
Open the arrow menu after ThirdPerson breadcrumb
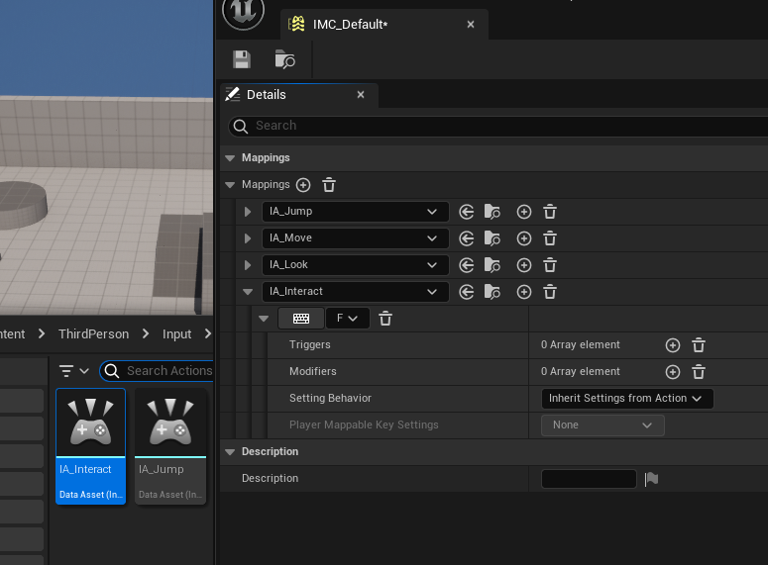(x=146, y=333)
